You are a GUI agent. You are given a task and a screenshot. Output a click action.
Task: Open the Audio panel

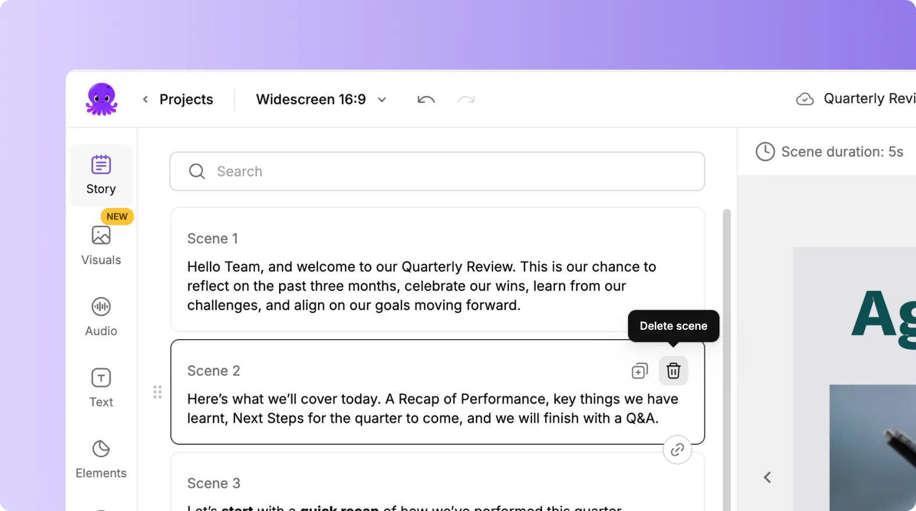coord(101,316)
